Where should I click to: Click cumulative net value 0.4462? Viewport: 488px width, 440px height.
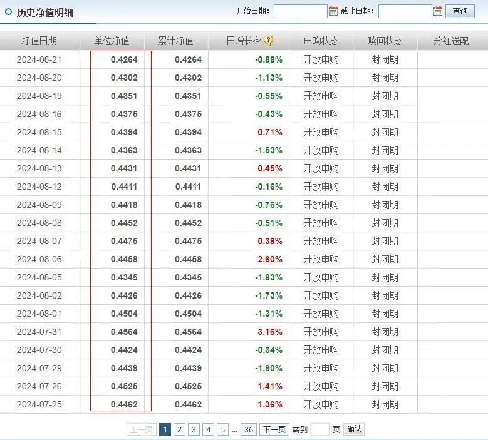pos(189,404)
